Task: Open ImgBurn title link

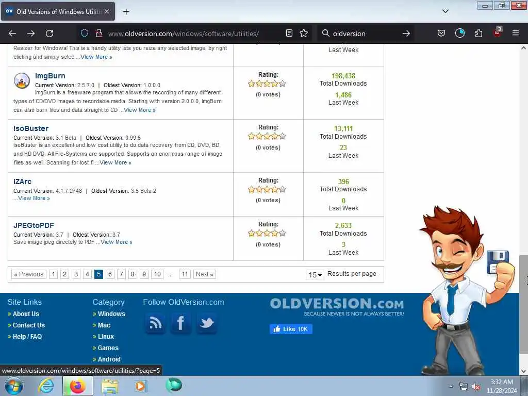Action: click(50, 76)
